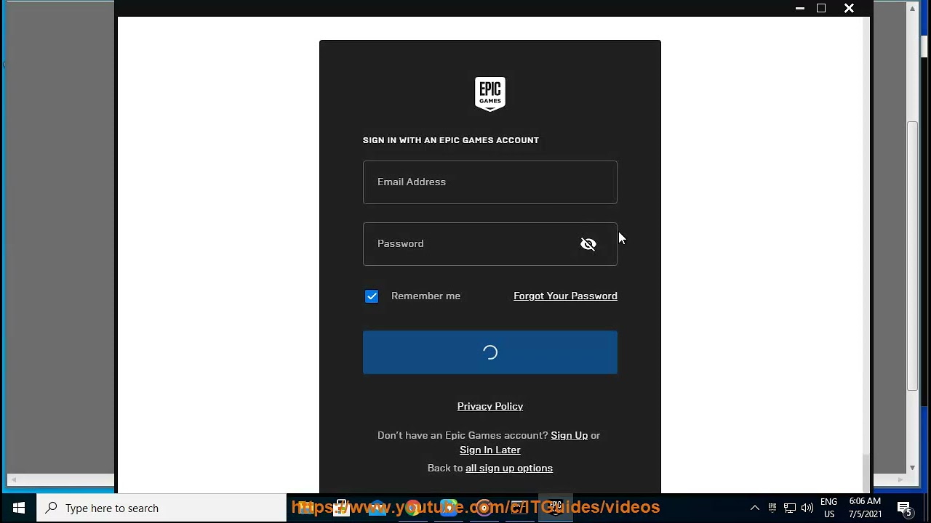Click the Password input field

tap(490, 244)
